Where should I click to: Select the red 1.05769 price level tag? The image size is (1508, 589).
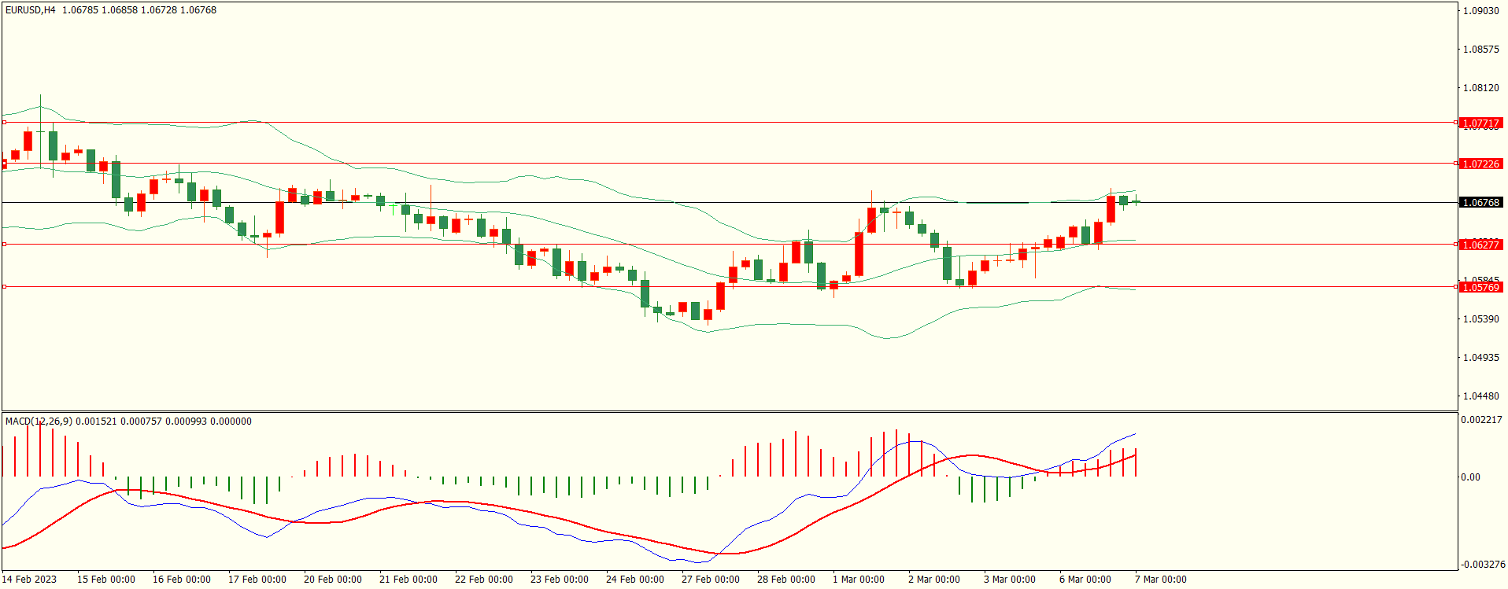click(x=1480, y=288)
